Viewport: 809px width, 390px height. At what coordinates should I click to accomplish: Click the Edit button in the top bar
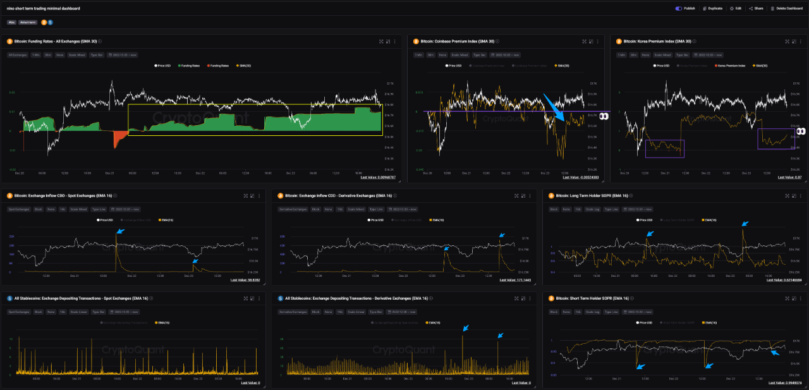point(734,8)
